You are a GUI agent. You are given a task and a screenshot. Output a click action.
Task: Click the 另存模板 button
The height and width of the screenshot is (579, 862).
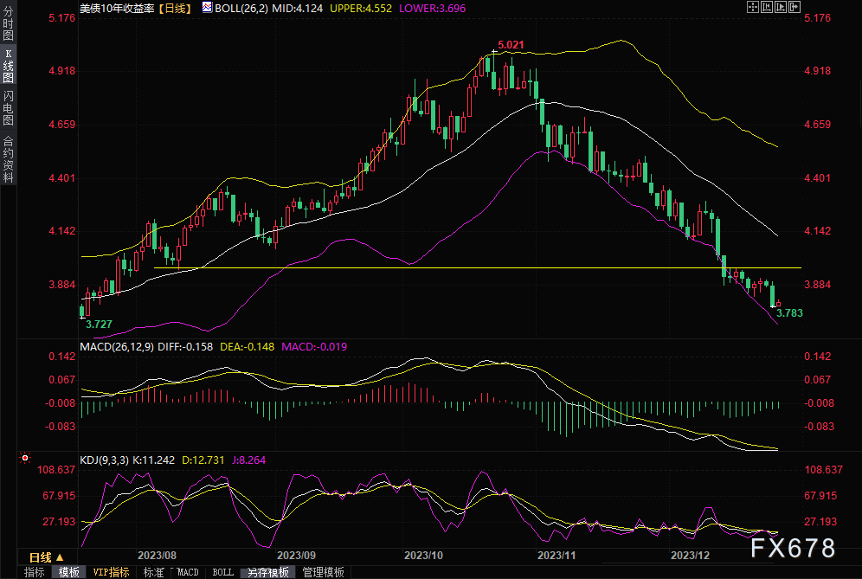coord(267,572)
